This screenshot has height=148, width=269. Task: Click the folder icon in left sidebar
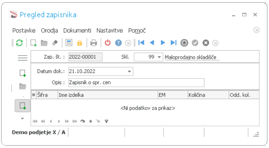pyautogui.click(x=23, y=86)
